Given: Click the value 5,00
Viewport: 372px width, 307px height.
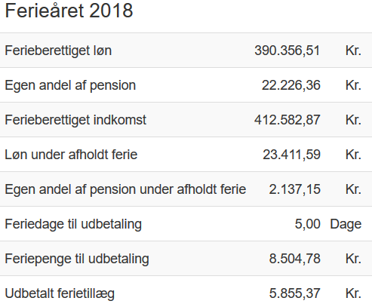Looking at the screenshot, I should coord(308,224).
